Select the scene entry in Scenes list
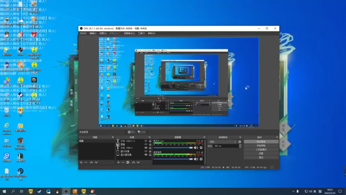Screen dimensions: 346x195 pos(96,141)
